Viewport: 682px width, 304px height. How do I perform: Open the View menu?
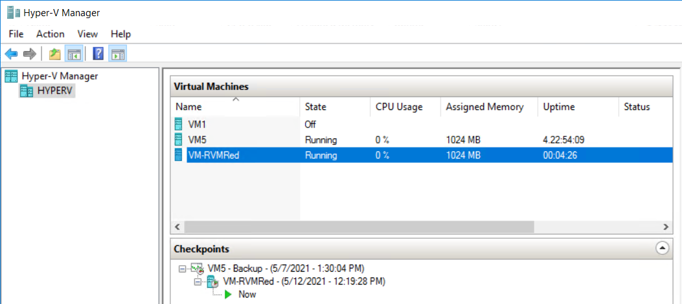tap(88, 34)
